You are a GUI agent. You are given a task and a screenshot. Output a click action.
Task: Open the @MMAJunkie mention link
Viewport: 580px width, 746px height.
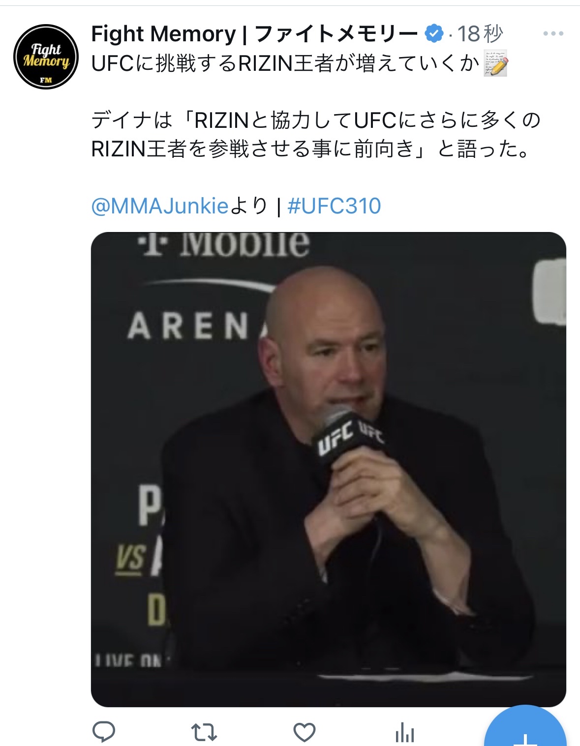click(x=160, y=206)
